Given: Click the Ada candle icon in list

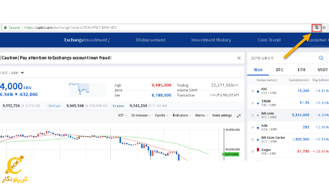Looking at the screenshot, I should click(x=258, y=128).
